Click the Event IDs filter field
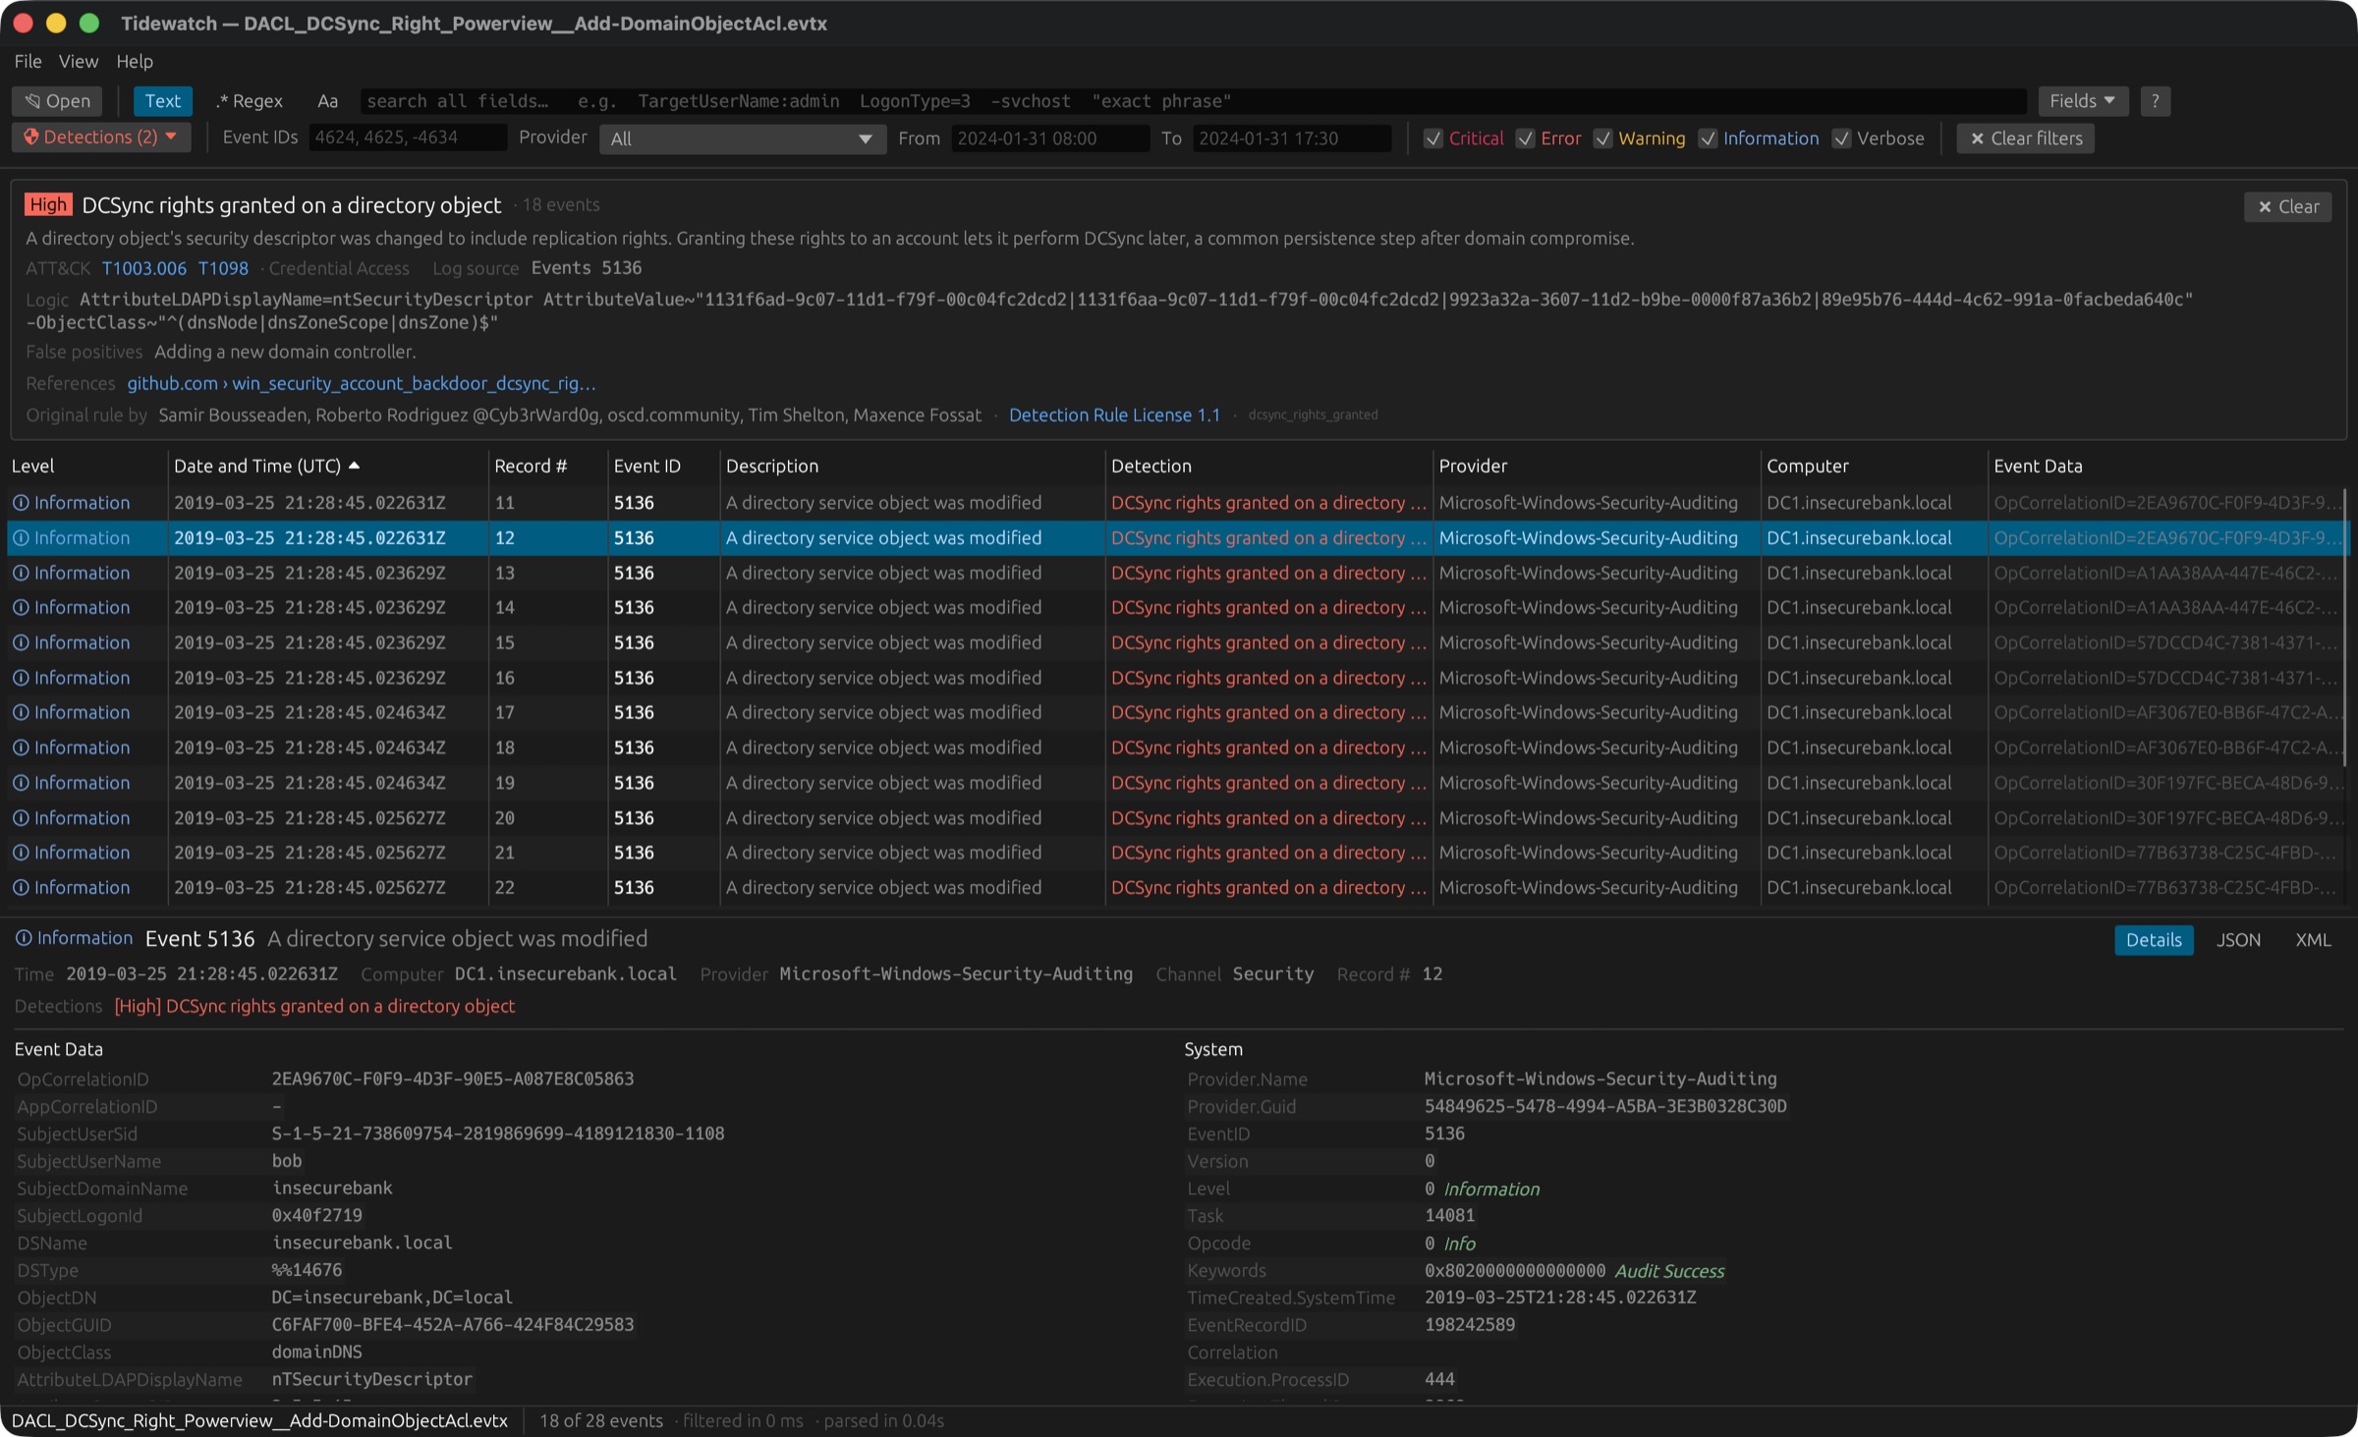 point(408,138)
